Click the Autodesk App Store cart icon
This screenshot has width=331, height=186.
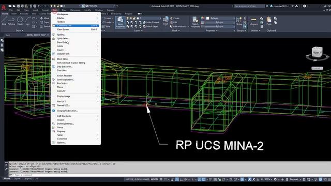click(x=293, y=6)
